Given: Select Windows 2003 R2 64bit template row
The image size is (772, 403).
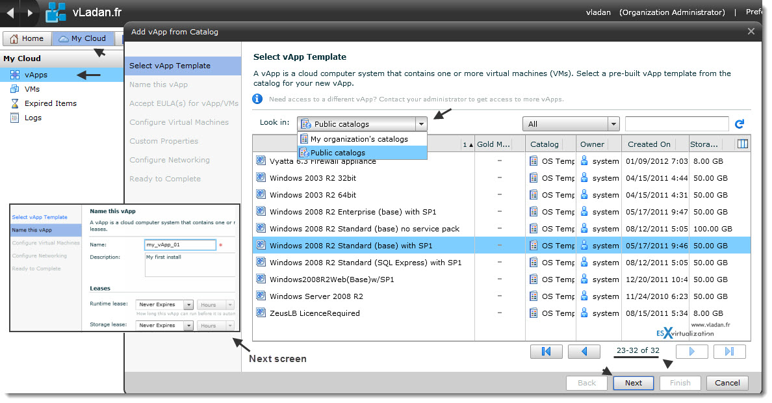Looking at the screenshot, I should 501,195.
